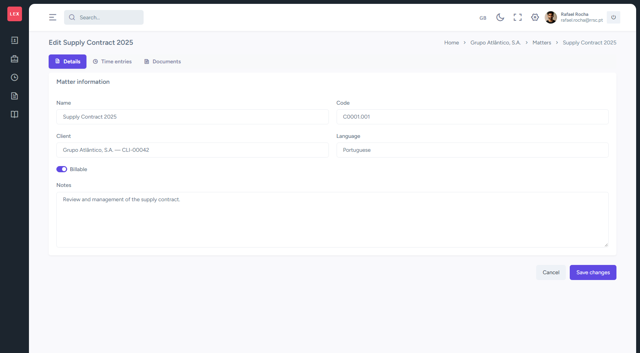Viewport: 640px width, 353px height.
Task: Click the rafael.rocha@rrsc.pt email text
Action: pos(582,20)
